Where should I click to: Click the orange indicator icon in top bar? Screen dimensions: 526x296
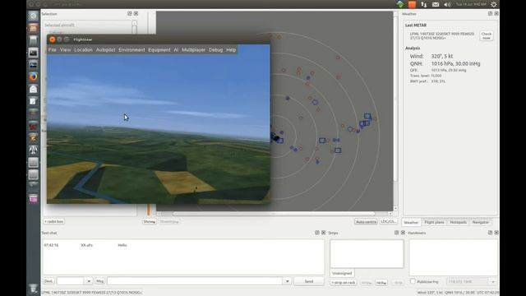(x=412, y=4)
